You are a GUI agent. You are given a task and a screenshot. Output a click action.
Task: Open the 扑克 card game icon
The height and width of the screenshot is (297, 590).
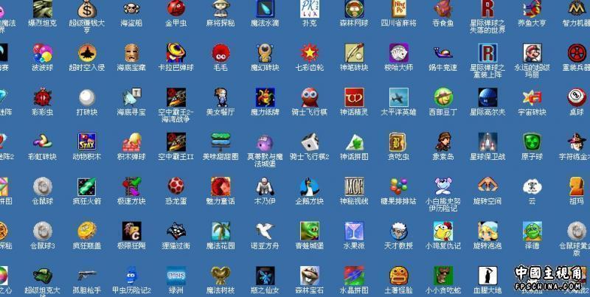[310, 9]
